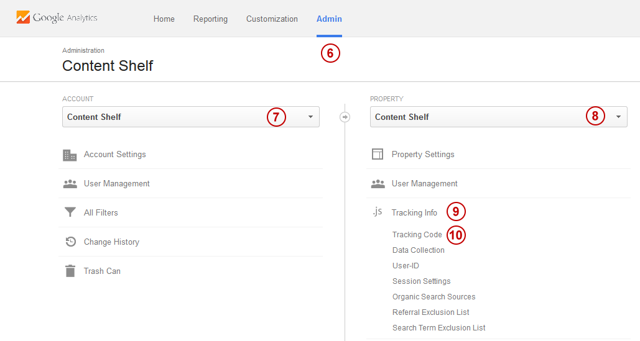The height and width of the screenshot is (341, 640).
Task: Open Property Settings
Action: pos(423,155)
